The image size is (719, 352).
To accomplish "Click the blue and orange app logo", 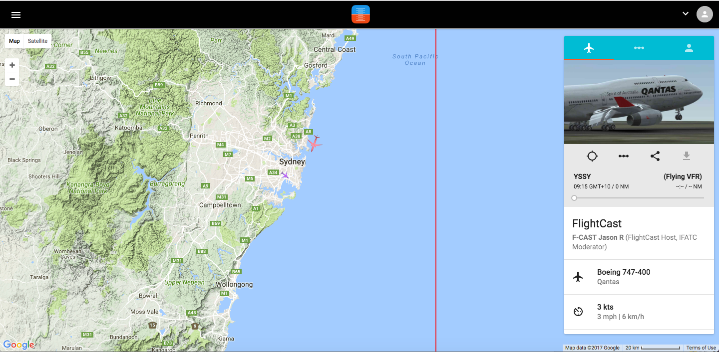I will click(360, 14).
